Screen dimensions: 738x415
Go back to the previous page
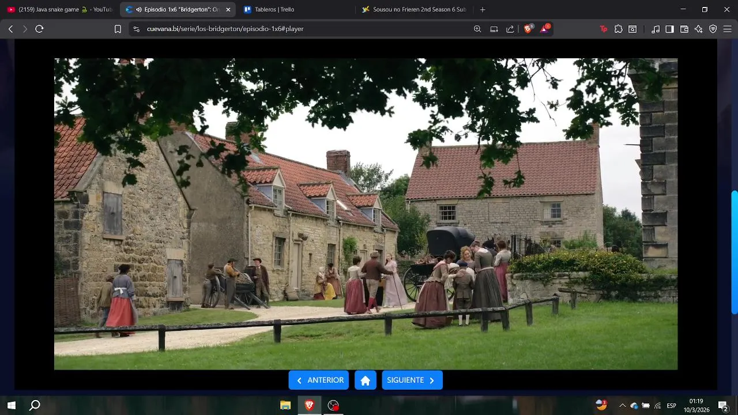pyautogui.click(x=10, y=29)
